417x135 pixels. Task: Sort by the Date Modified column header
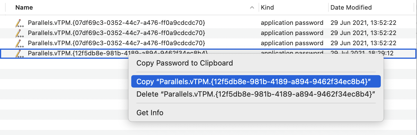pos(351,7)
